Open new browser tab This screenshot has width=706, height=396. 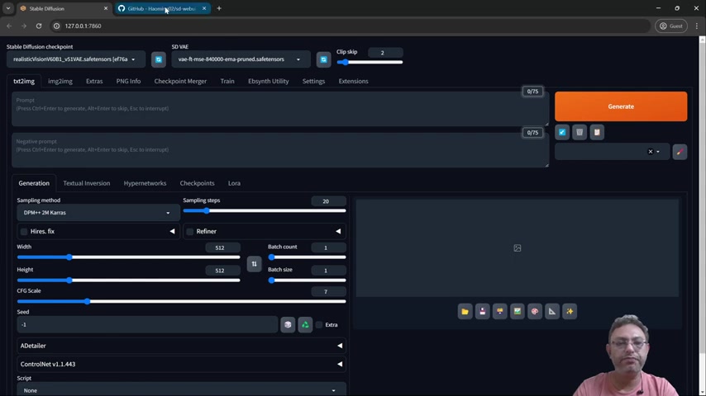click(219, 8)
